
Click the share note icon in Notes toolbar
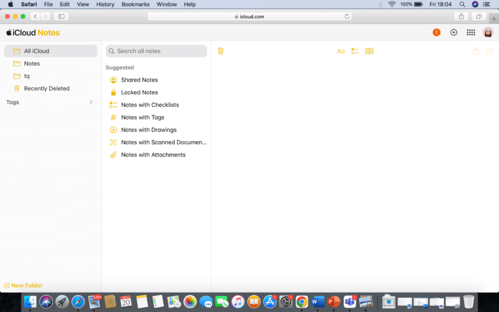coord(476,51)
